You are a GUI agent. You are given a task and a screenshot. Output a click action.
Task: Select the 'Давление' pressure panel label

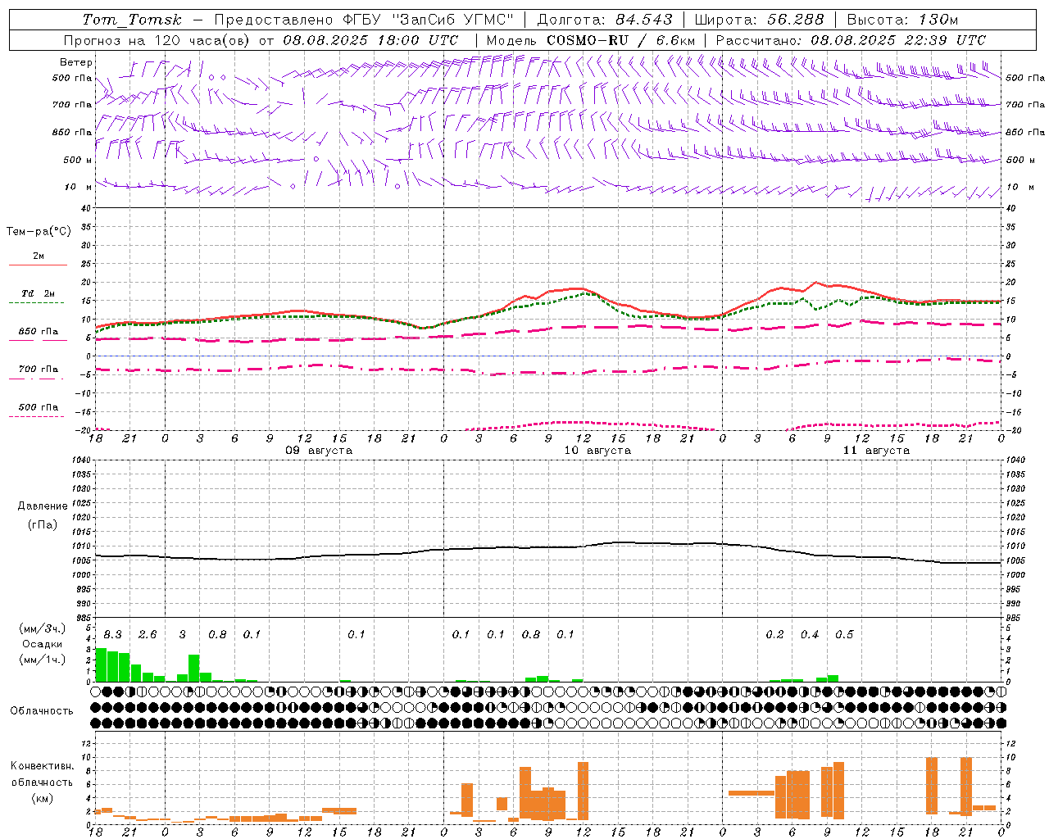click(43, 506)
